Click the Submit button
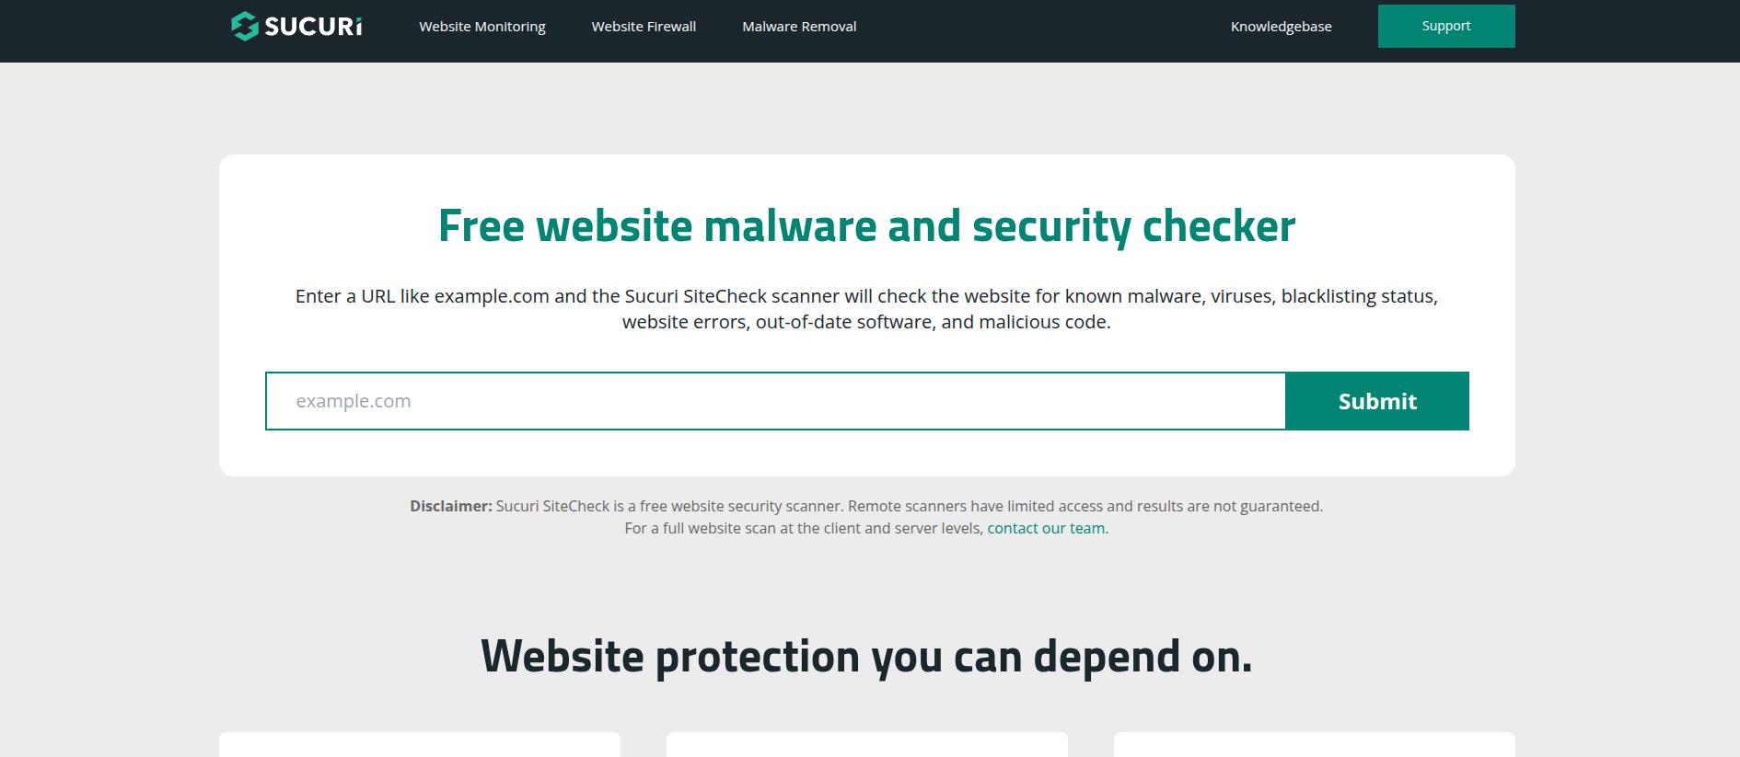The height and width of the screenshot is (757, 1740). [1377, 401]
